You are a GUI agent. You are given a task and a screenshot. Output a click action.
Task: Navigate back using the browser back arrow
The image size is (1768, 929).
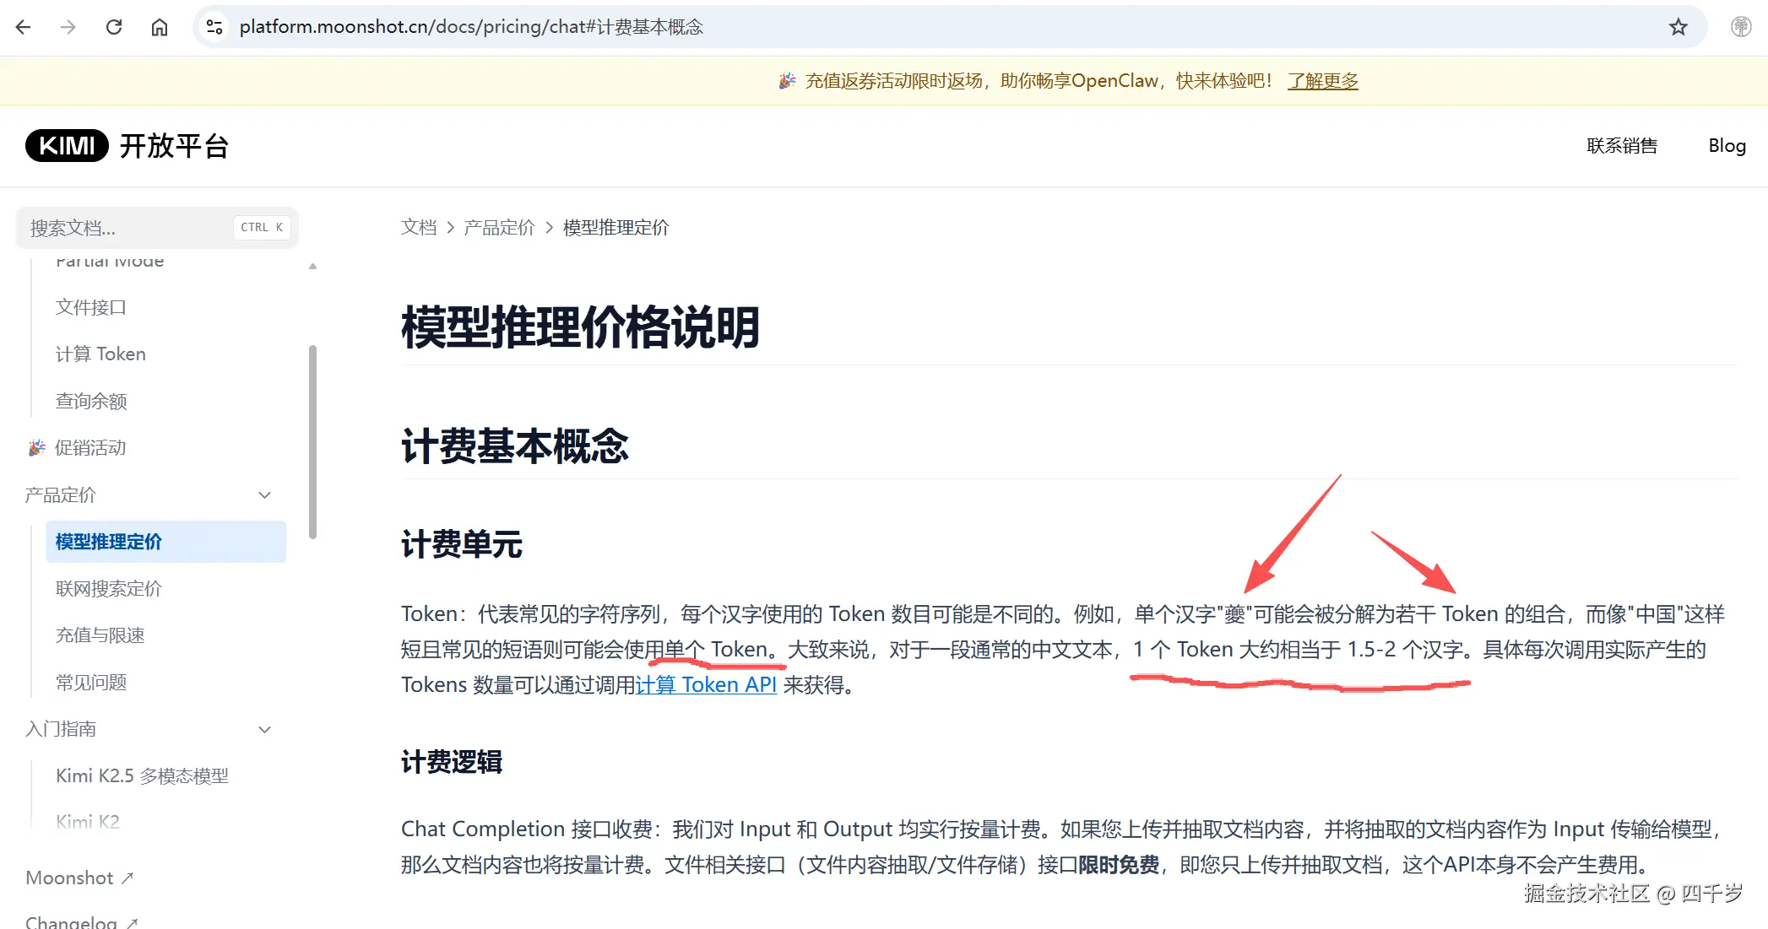(x=23, y=26)
